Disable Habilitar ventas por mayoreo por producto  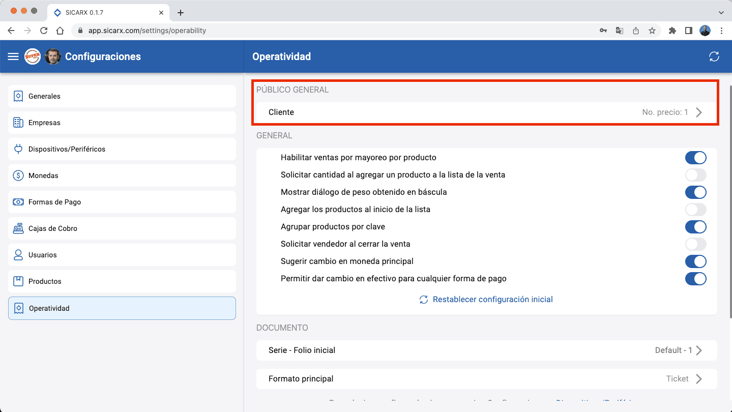pos(695,158)
